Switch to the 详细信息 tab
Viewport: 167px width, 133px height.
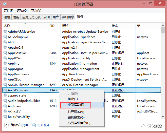(68, 17)
